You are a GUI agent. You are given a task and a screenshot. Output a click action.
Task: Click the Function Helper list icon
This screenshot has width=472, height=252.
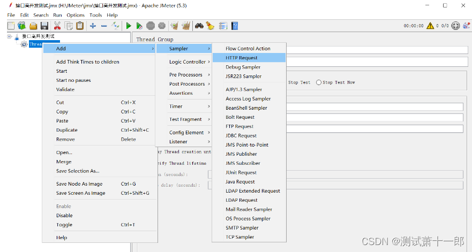tap(223, 26)
